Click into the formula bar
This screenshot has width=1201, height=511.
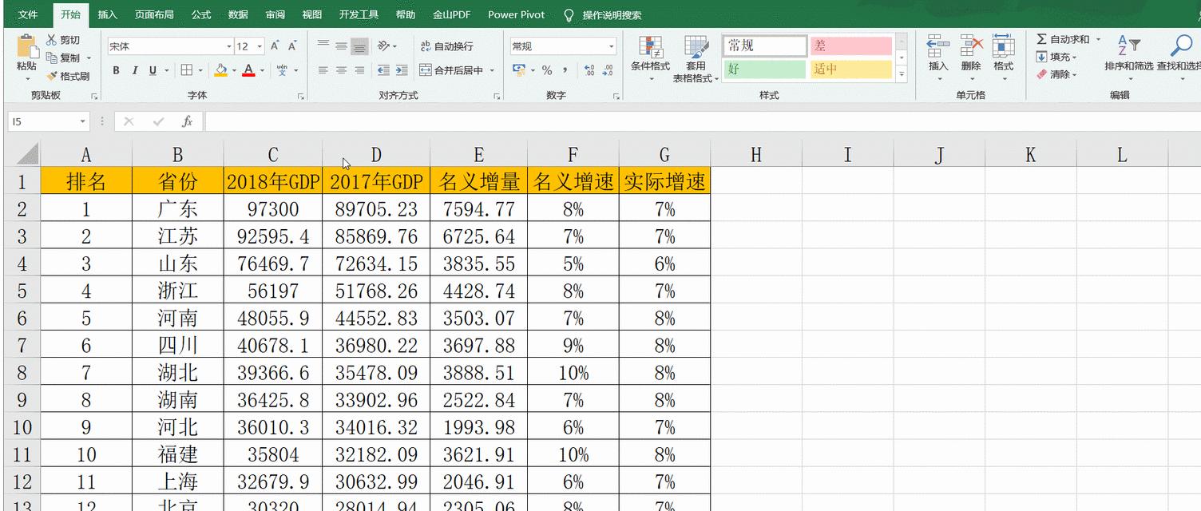click(x=703, y=122)
